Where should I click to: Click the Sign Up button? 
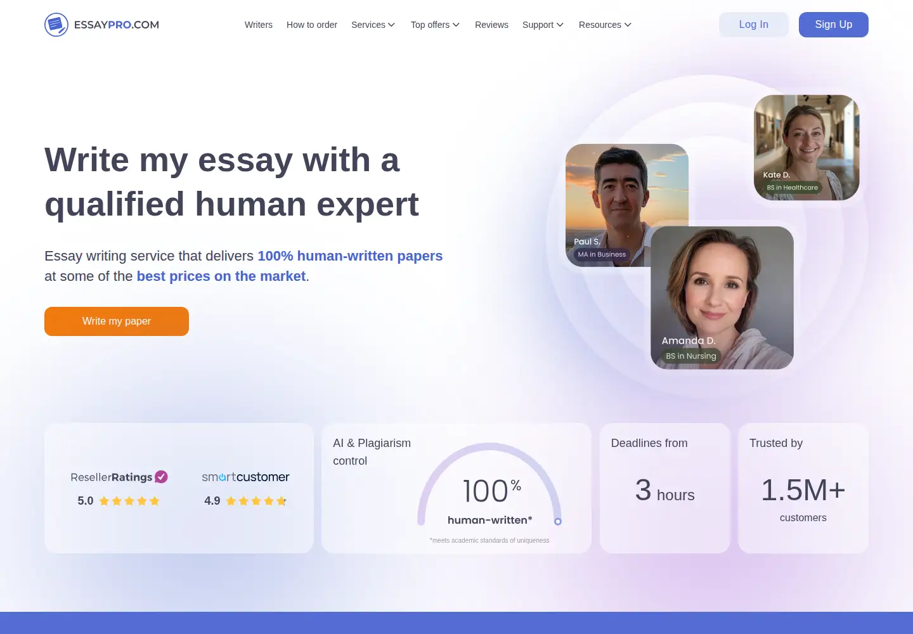coord(834,25)
